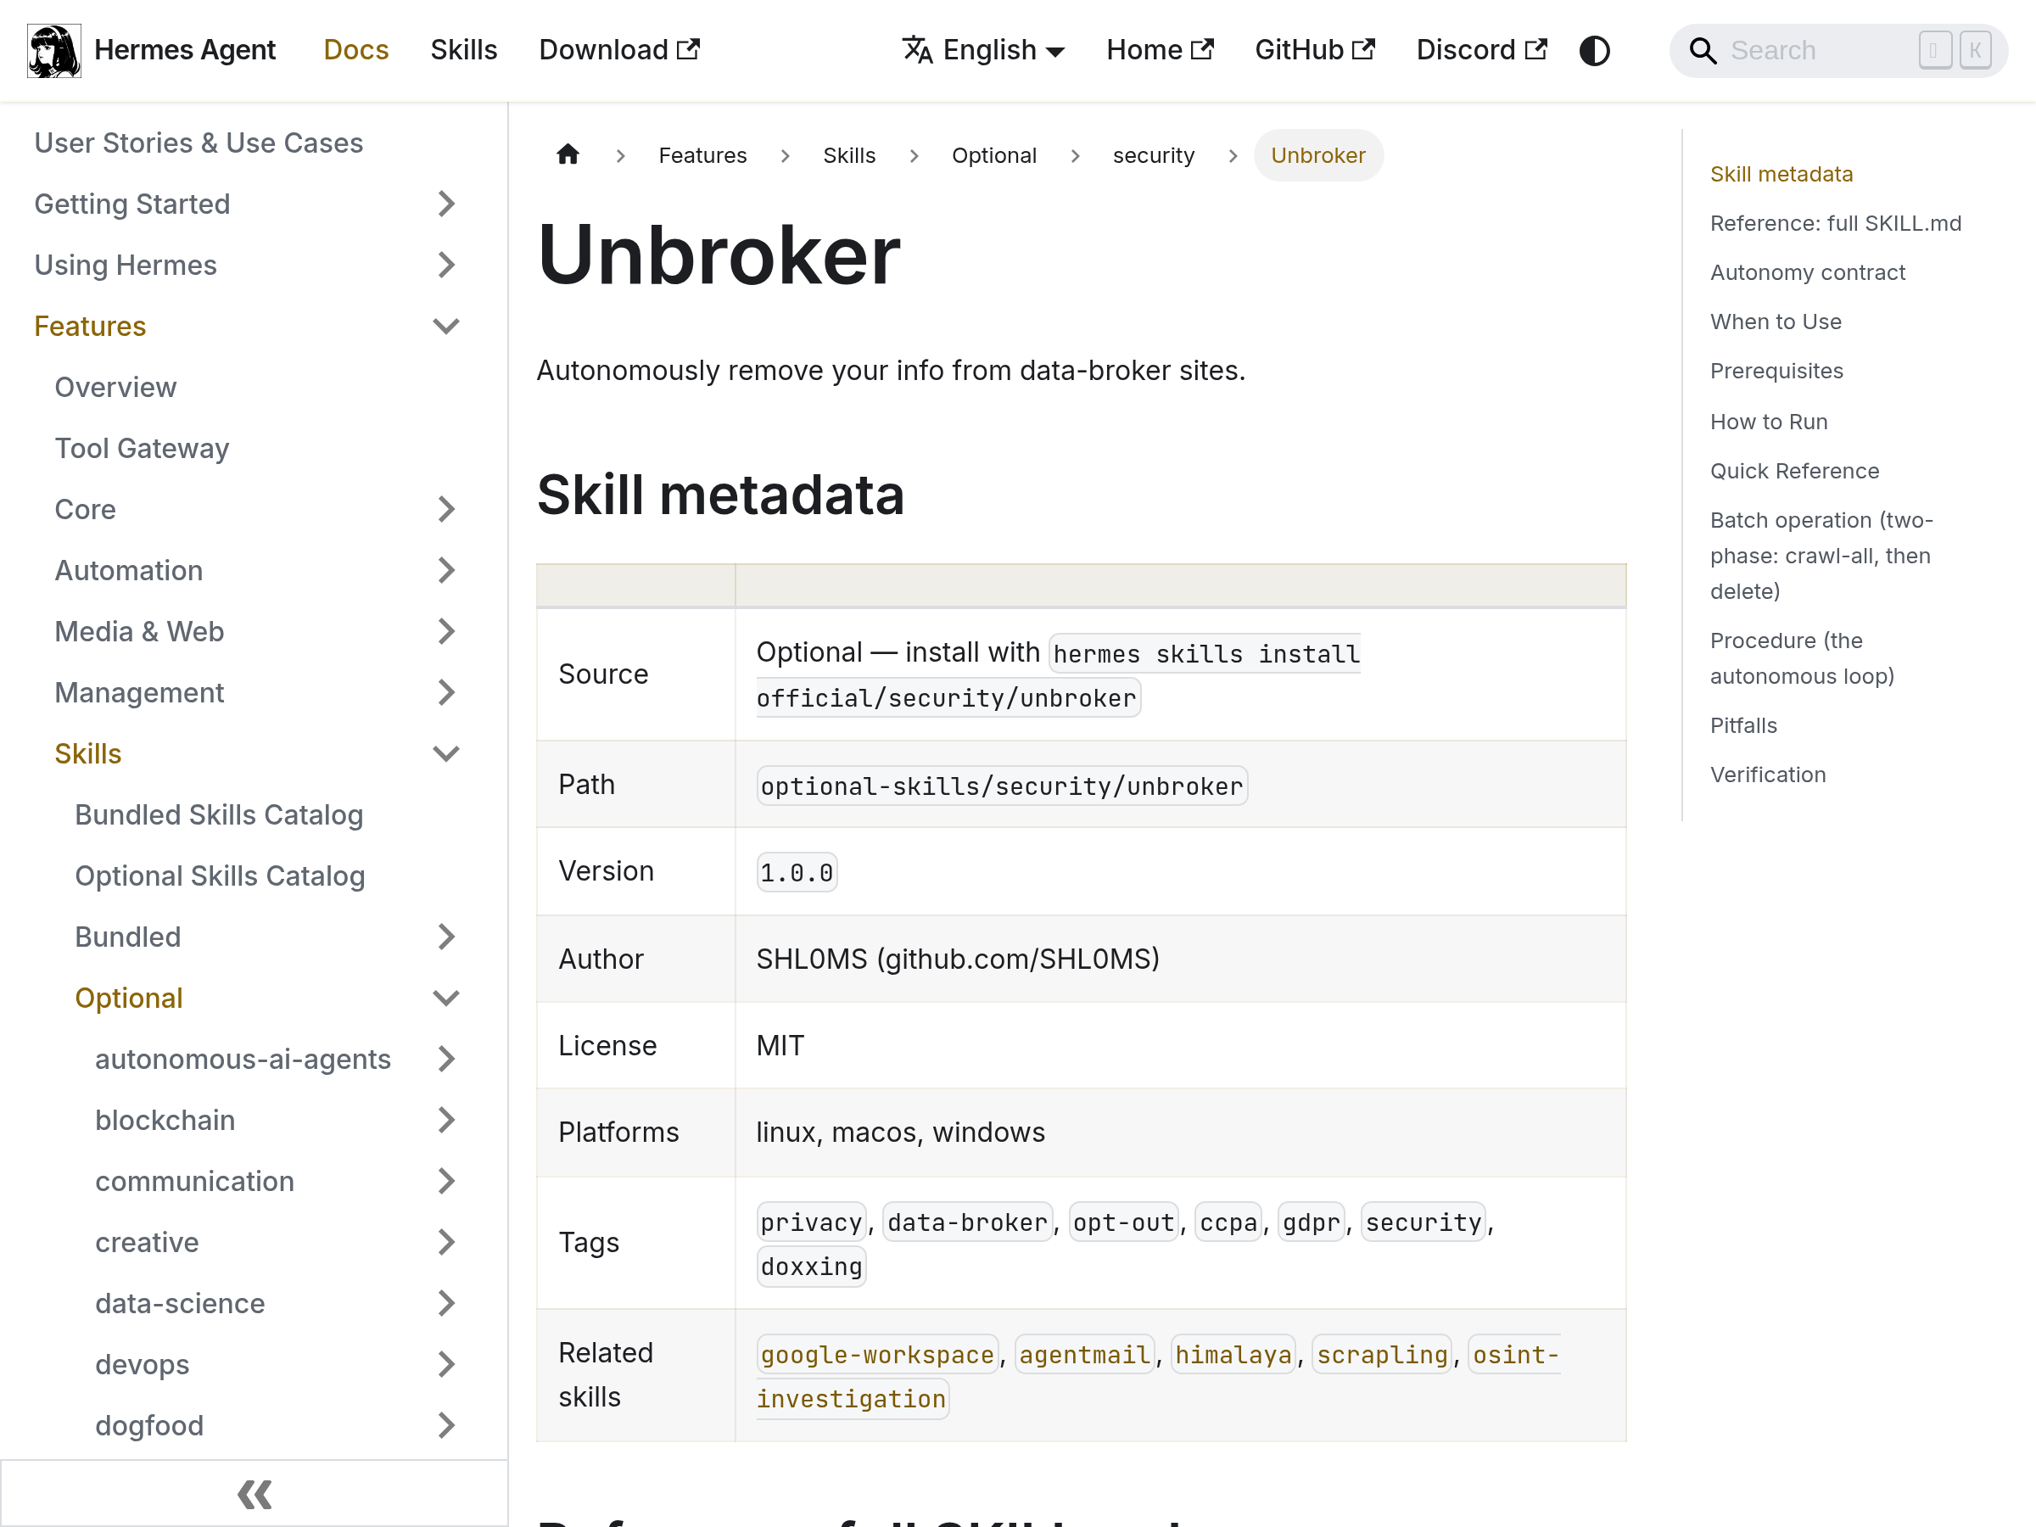This screenshot has width=2036, height=1527.
Task: Collapse the Features section chevron
Action: (x=446, y=326)
